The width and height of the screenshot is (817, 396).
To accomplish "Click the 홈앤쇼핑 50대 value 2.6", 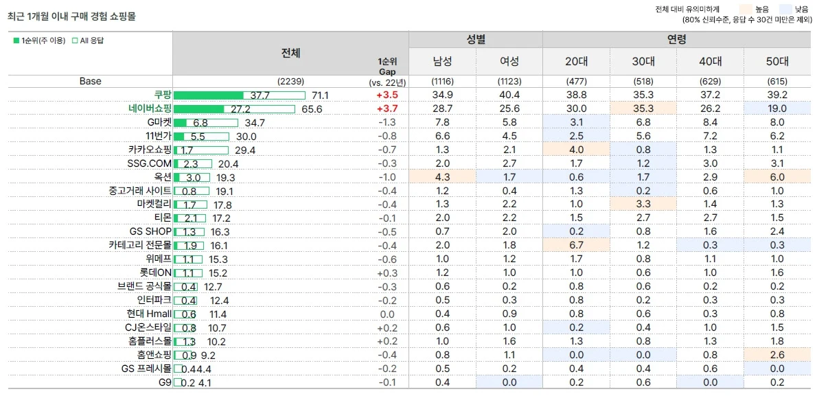I will (x=777, y=355).
